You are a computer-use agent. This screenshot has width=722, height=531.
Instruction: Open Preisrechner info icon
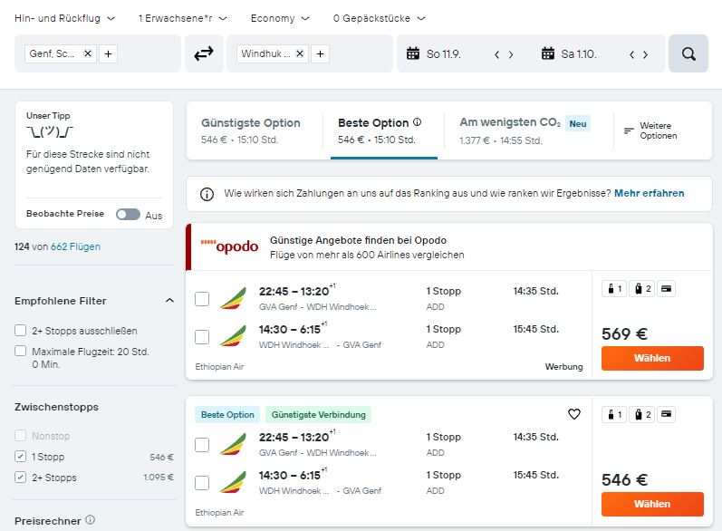click(91, 519)
